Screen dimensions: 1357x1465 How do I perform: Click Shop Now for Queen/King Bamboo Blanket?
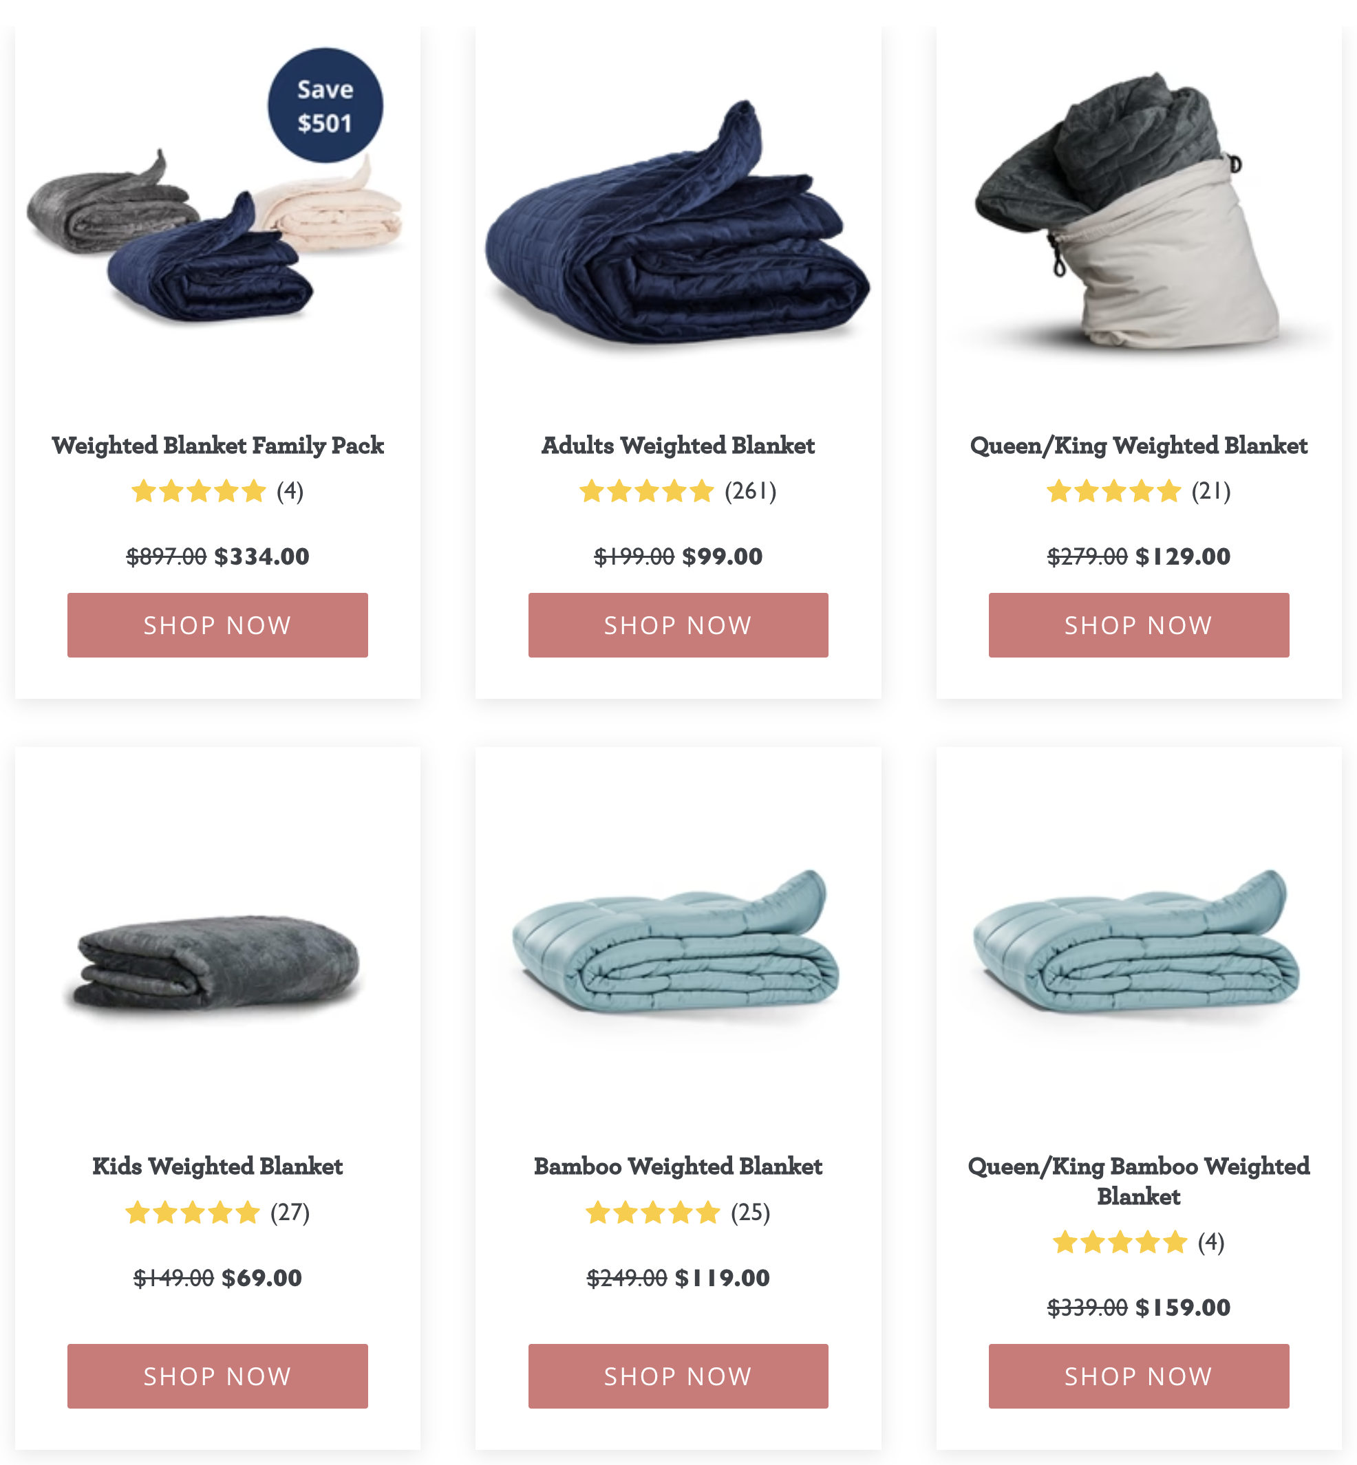point(1138,1376)
